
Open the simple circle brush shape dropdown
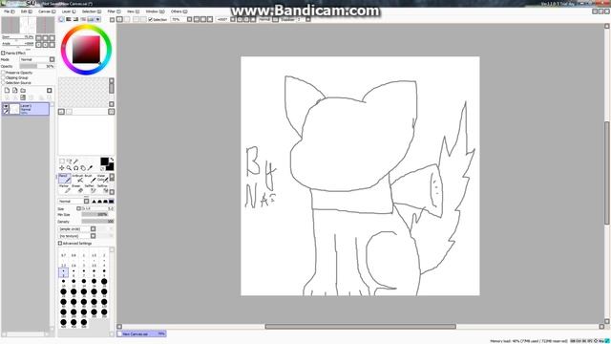[77, 229]
